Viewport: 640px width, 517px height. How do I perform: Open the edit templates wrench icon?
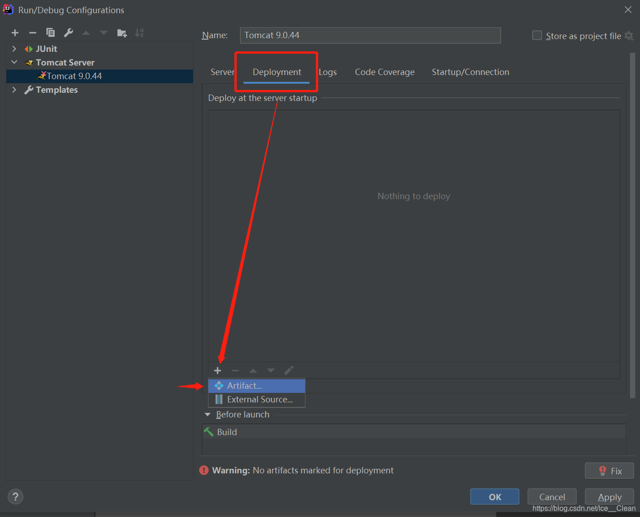(x=68, y=33)
